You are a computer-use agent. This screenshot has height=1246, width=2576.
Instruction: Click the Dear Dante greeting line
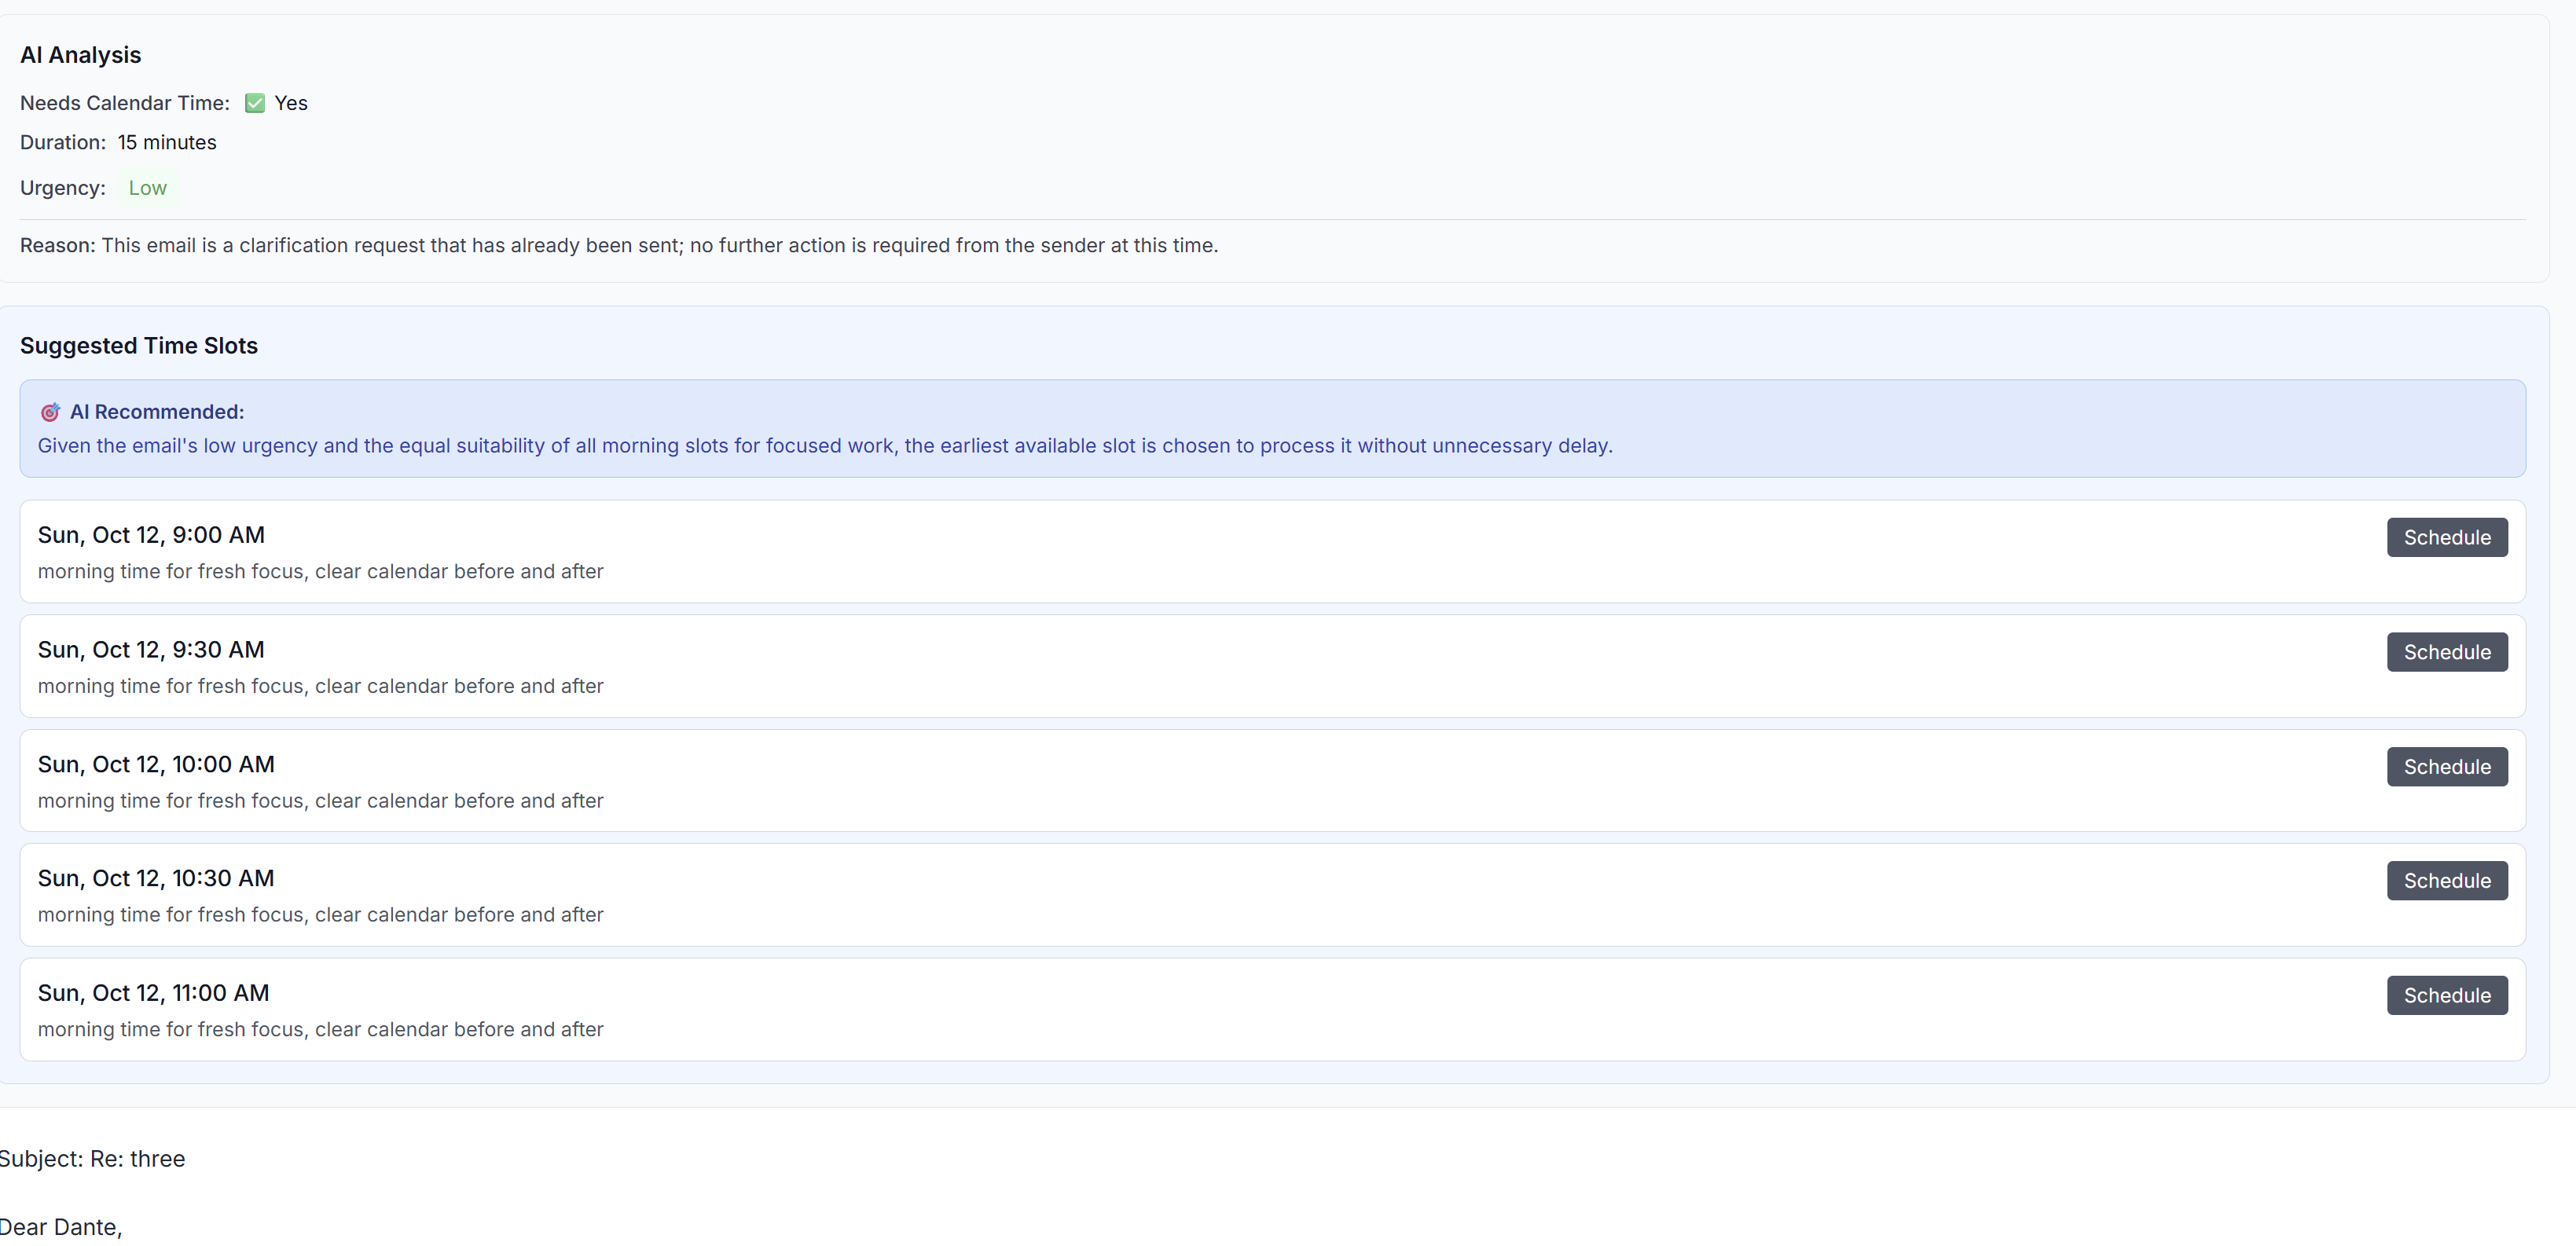60,1227
